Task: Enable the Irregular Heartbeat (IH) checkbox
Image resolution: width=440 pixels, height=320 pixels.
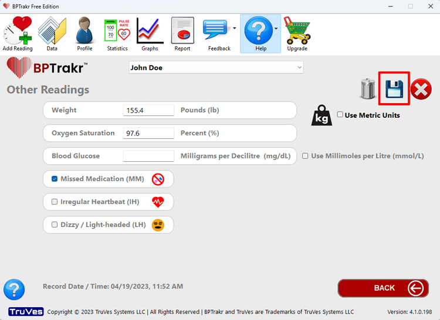Action: coord(55,202)
